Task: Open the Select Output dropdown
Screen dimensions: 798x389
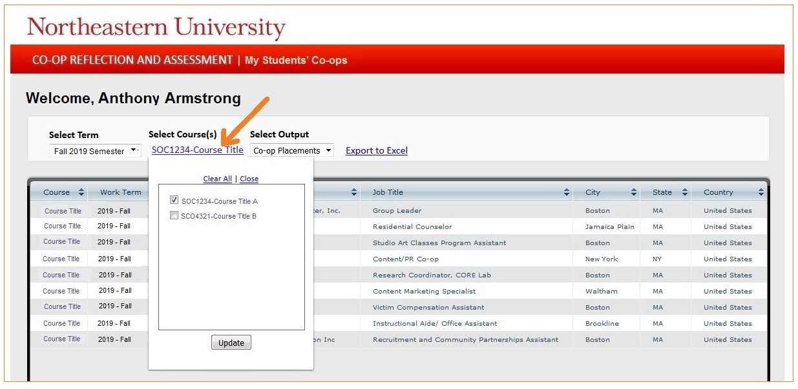Action: point(292,151)
